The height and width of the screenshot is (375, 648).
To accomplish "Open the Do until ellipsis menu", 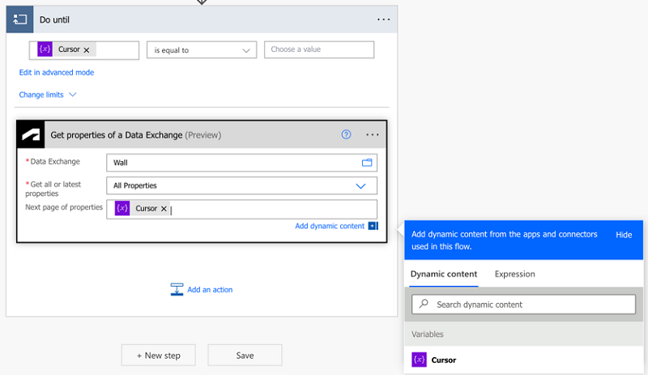I will (x=383, y=19).
